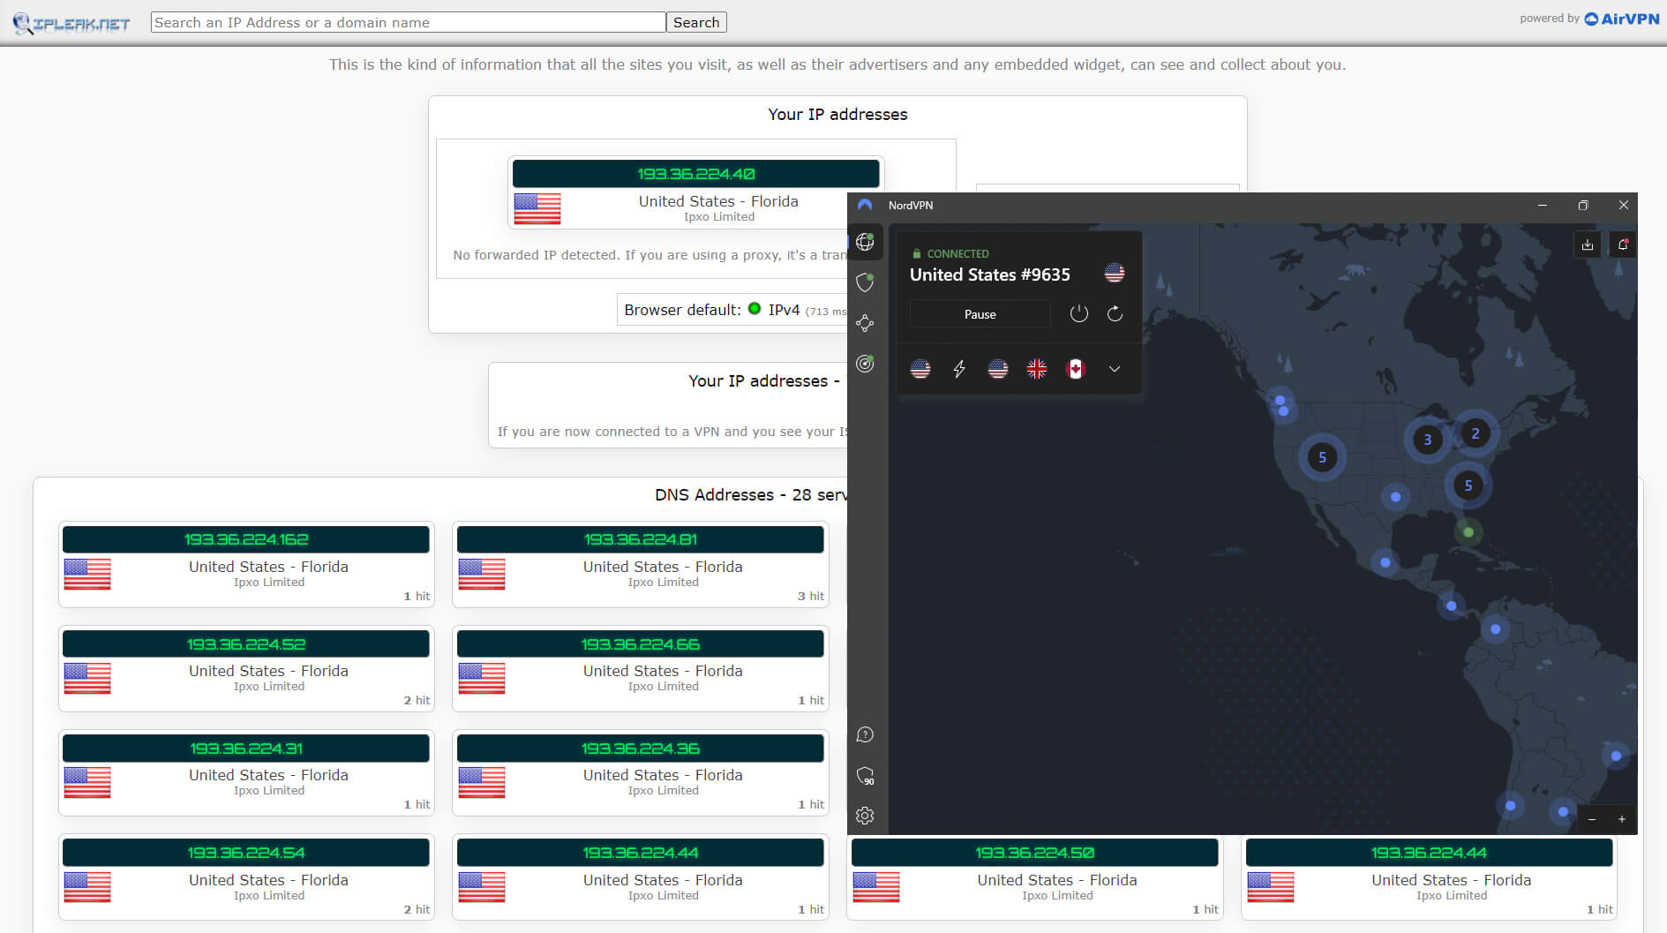Click DNS address 193.36.224.162
The width and height of the screenshot is (1667, 933).
click(246, 539)
